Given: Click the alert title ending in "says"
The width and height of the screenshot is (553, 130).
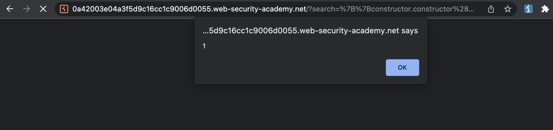Looking at the screenshot, I should point(310,31).
